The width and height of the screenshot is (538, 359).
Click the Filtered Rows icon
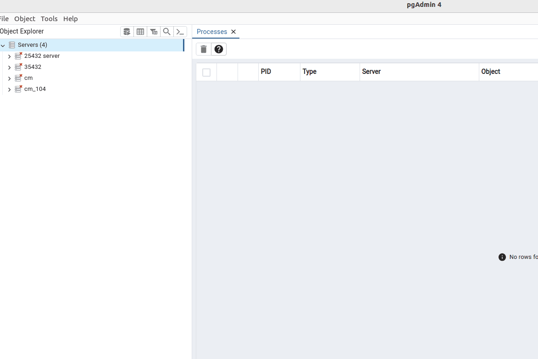tap(154, 32)
